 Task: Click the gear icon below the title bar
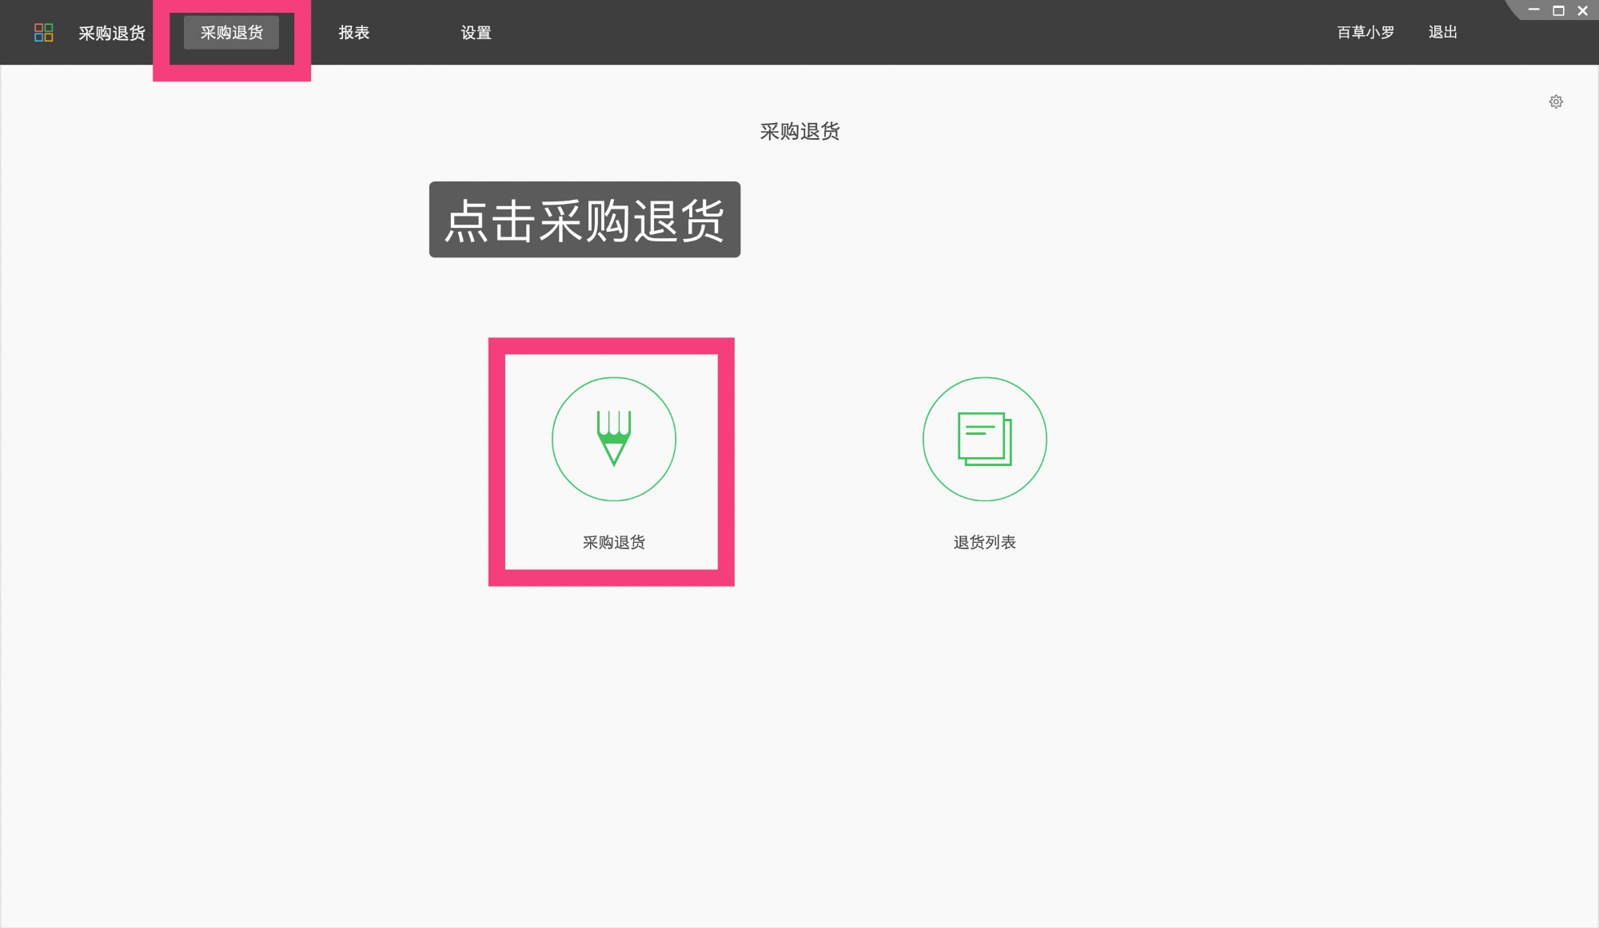(x=1556, y=102)
